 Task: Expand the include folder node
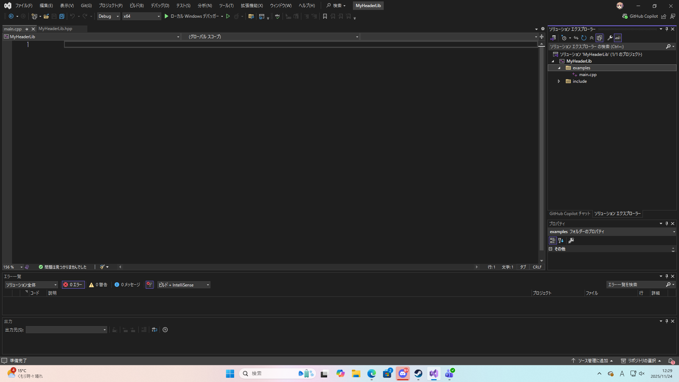(559, 81)
